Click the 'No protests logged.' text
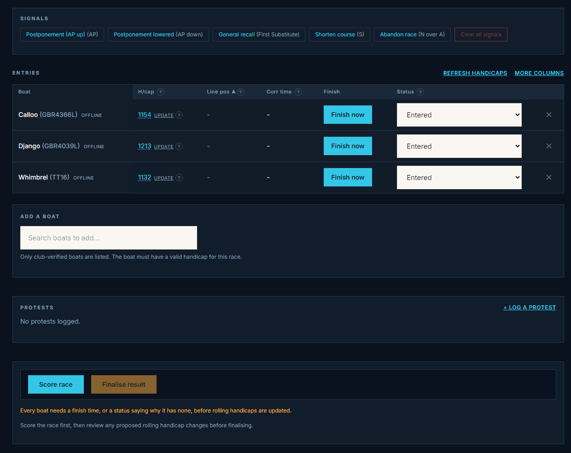 pyautogui.click(x=50, y=321)
